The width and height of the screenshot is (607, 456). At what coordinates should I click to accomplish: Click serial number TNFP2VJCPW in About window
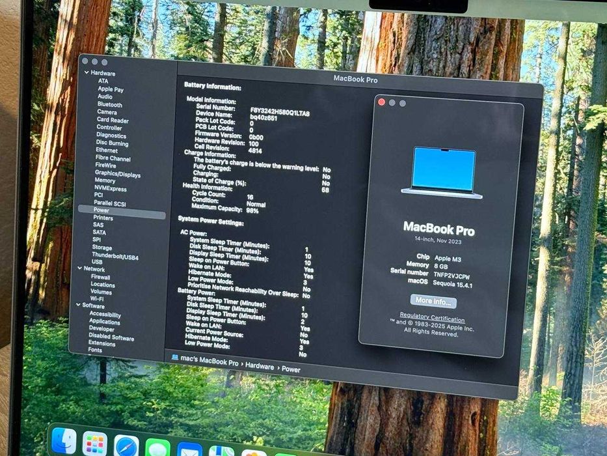pos(452,276)
